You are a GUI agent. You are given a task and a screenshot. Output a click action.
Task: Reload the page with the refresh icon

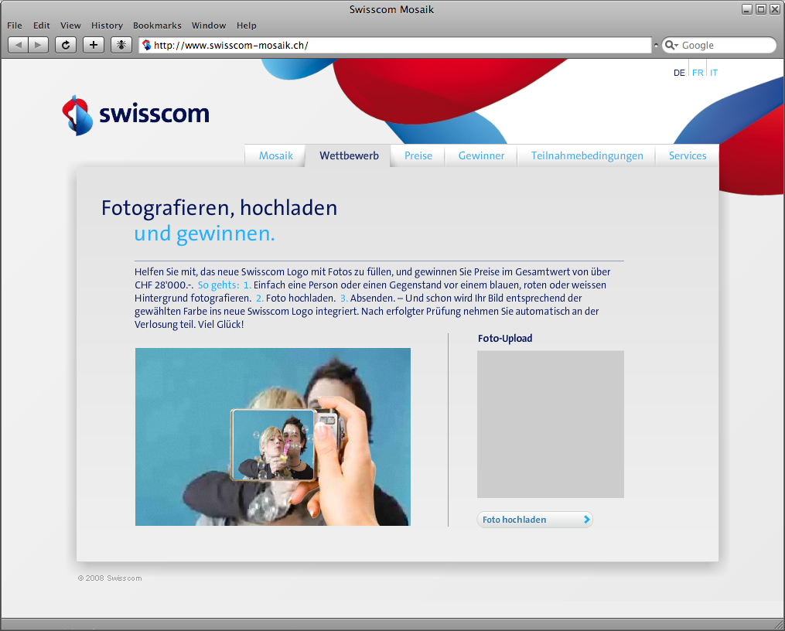tap(66, 45)
